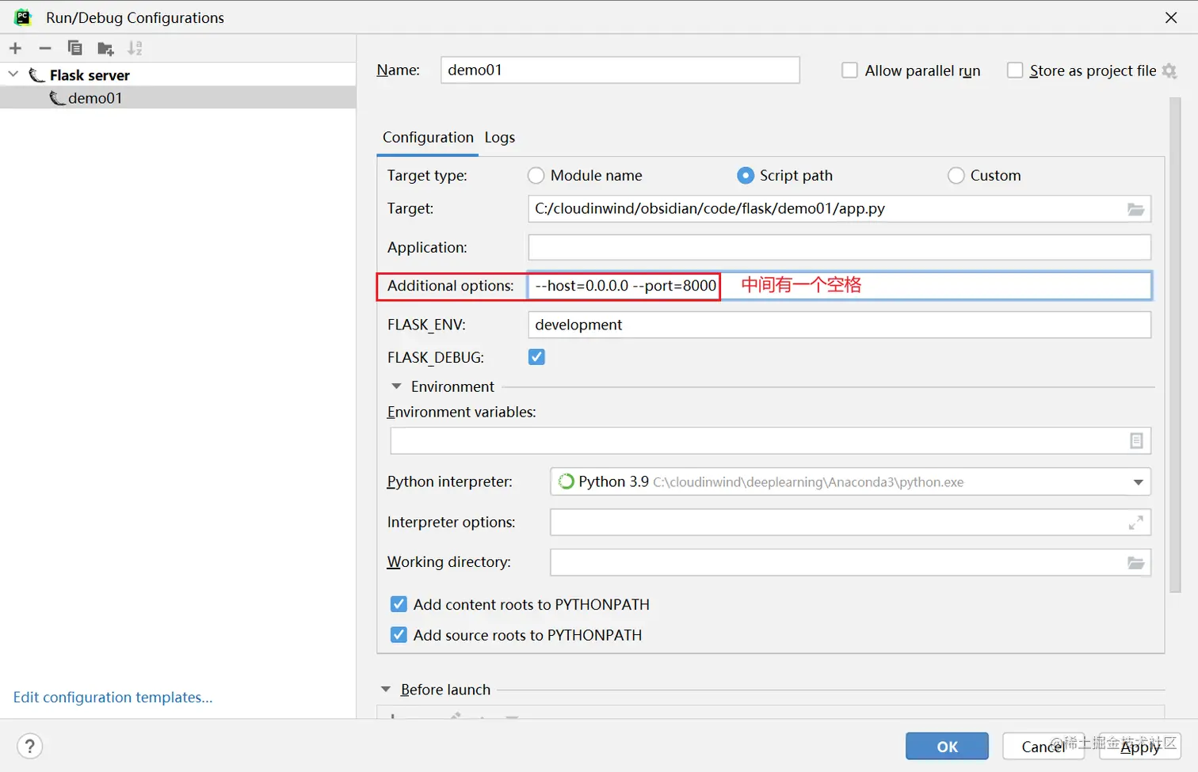This screenshot has height=772, width=1198.
Task: Select Module name target type
Action: pos(536,175)
